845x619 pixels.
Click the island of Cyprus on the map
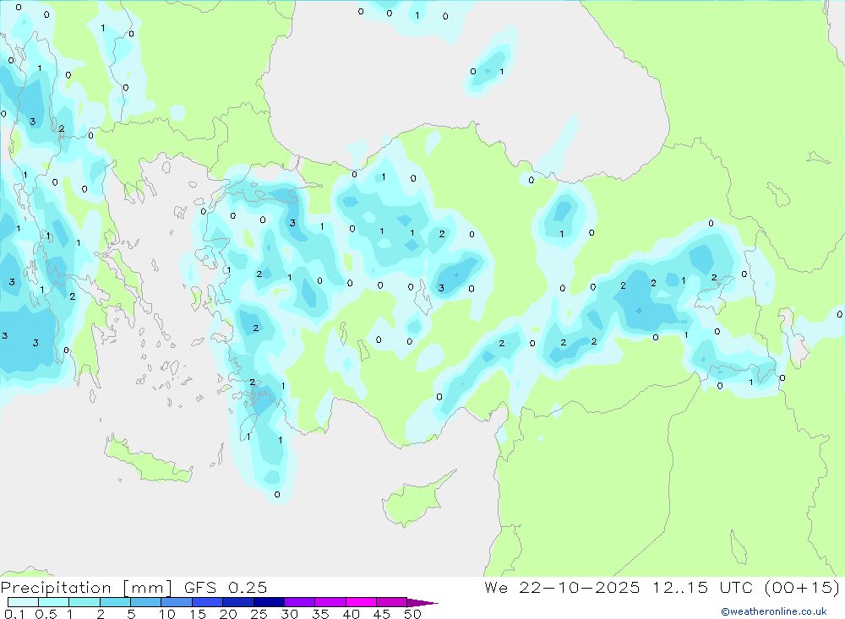click(415, 501)
